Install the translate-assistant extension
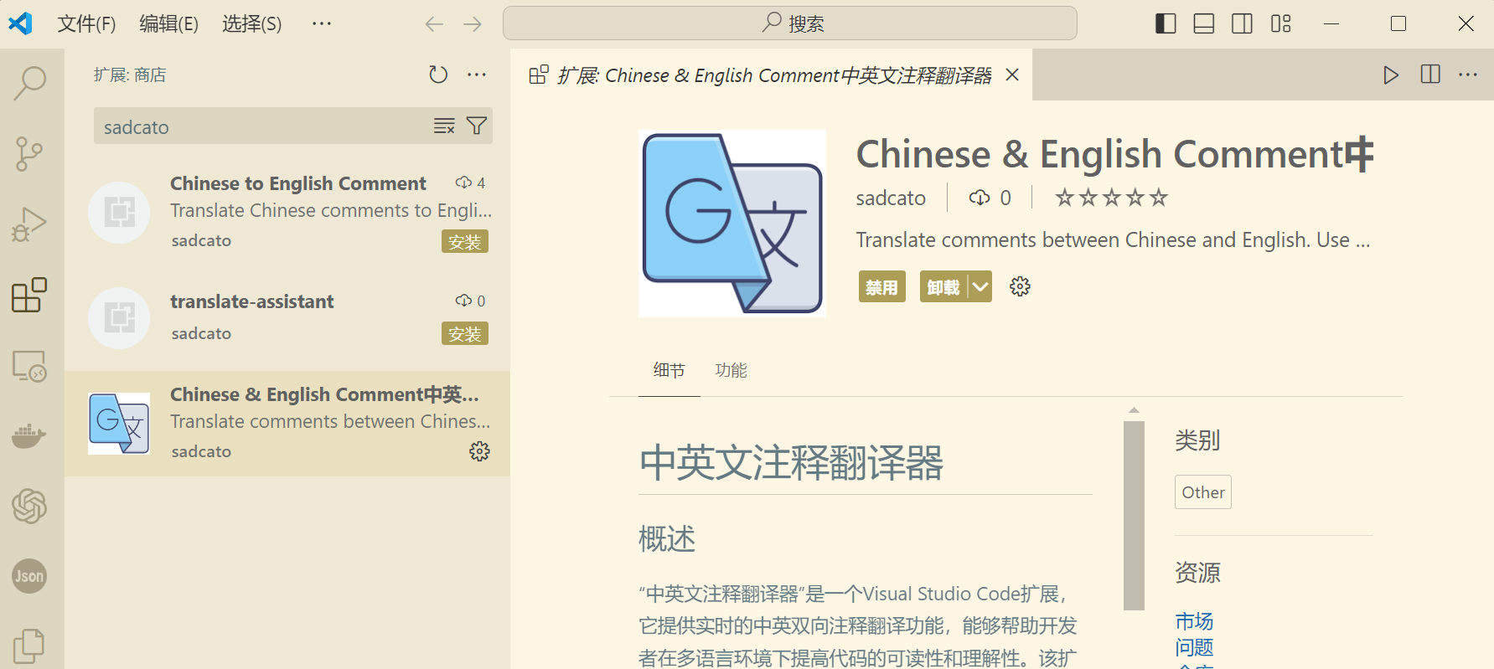Image resolution: width=1494 pixels, height=669 pixels. [465, 334]
